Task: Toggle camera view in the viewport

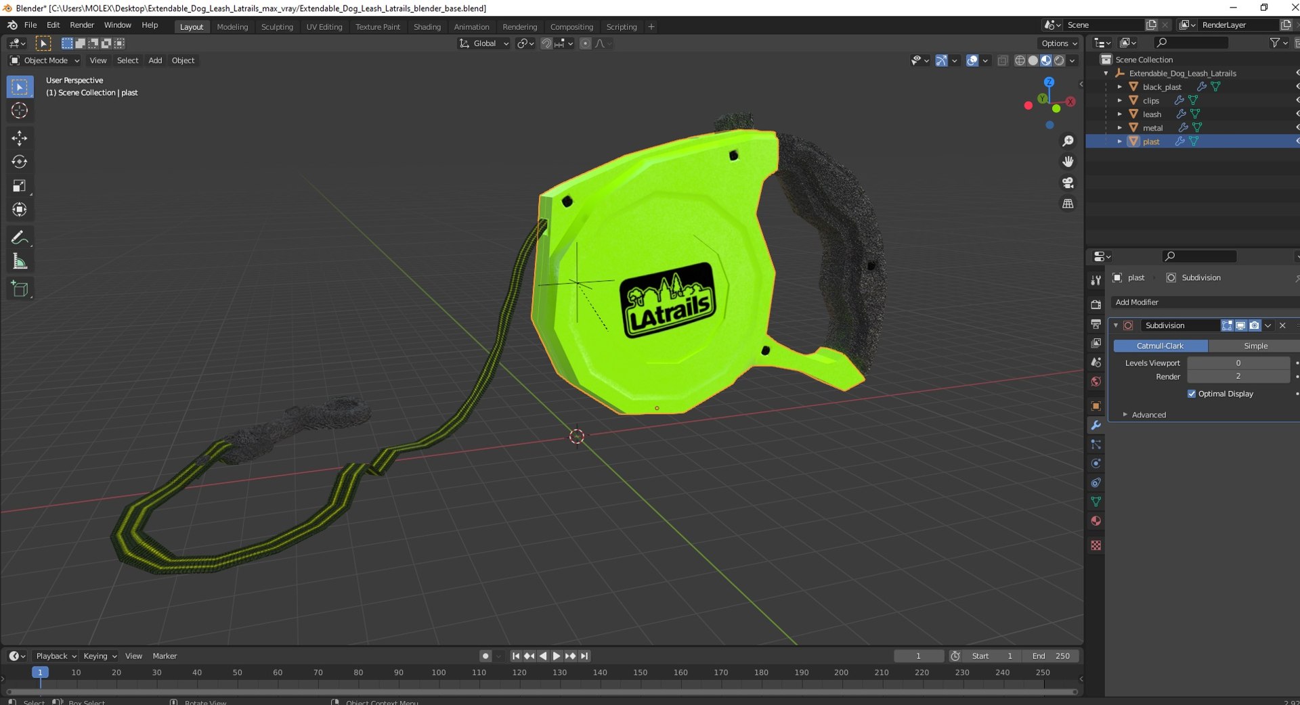Action: pyautogui.click(x=1068, y=183)
